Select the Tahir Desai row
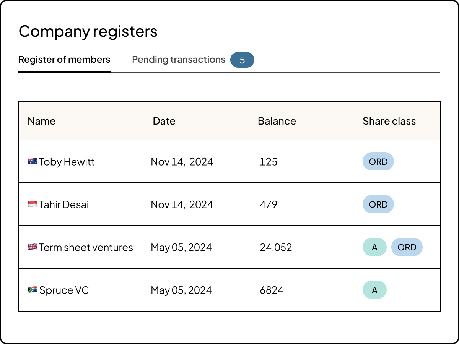This screenshot has width=459, height=344. coord(64,204)
